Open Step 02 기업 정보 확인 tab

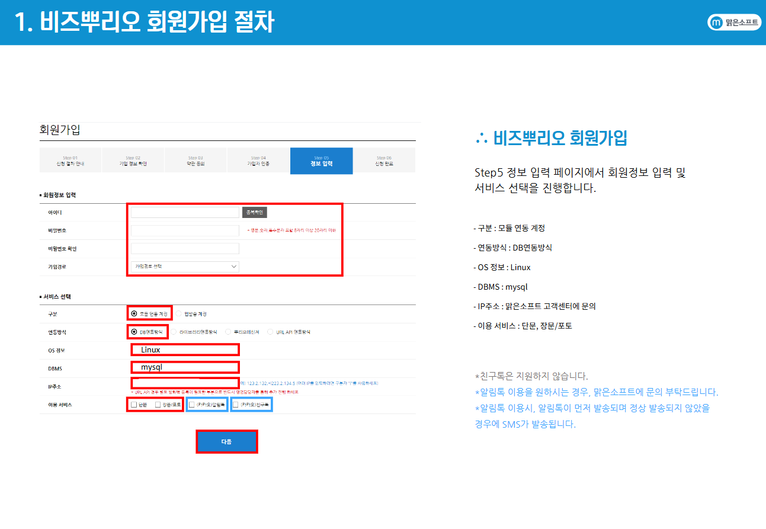pos(133,161)
